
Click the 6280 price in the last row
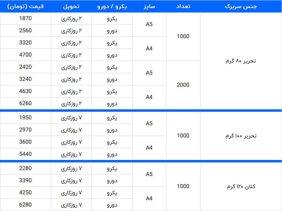coord(25,204)
